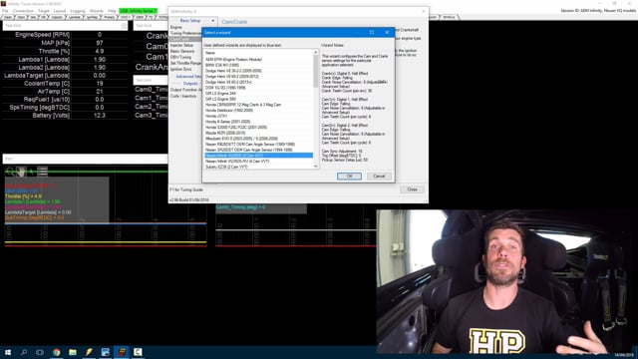Click wizard list scroll-up arrow
This screenshot has width=638, height=359.
(x=316, y=53)
